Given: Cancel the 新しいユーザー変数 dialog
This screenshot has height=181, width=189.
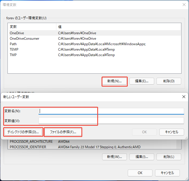Looking at the screenshot, I should pos(172,132).
